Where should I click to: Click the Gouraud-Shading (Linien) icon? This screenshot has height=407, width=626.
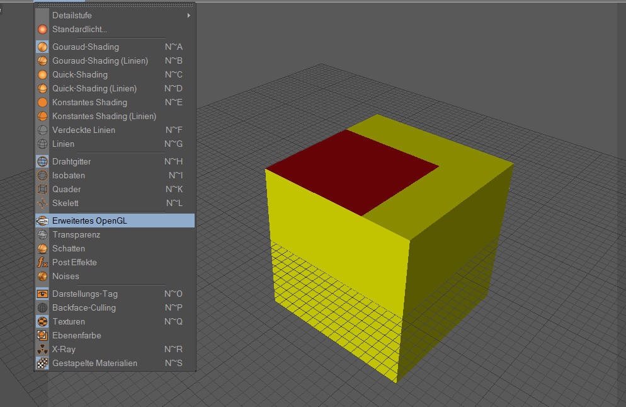[42, 60]
